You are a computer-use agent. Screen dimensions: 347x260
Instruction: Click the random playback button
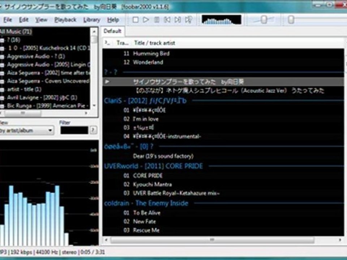coord(189,20)
